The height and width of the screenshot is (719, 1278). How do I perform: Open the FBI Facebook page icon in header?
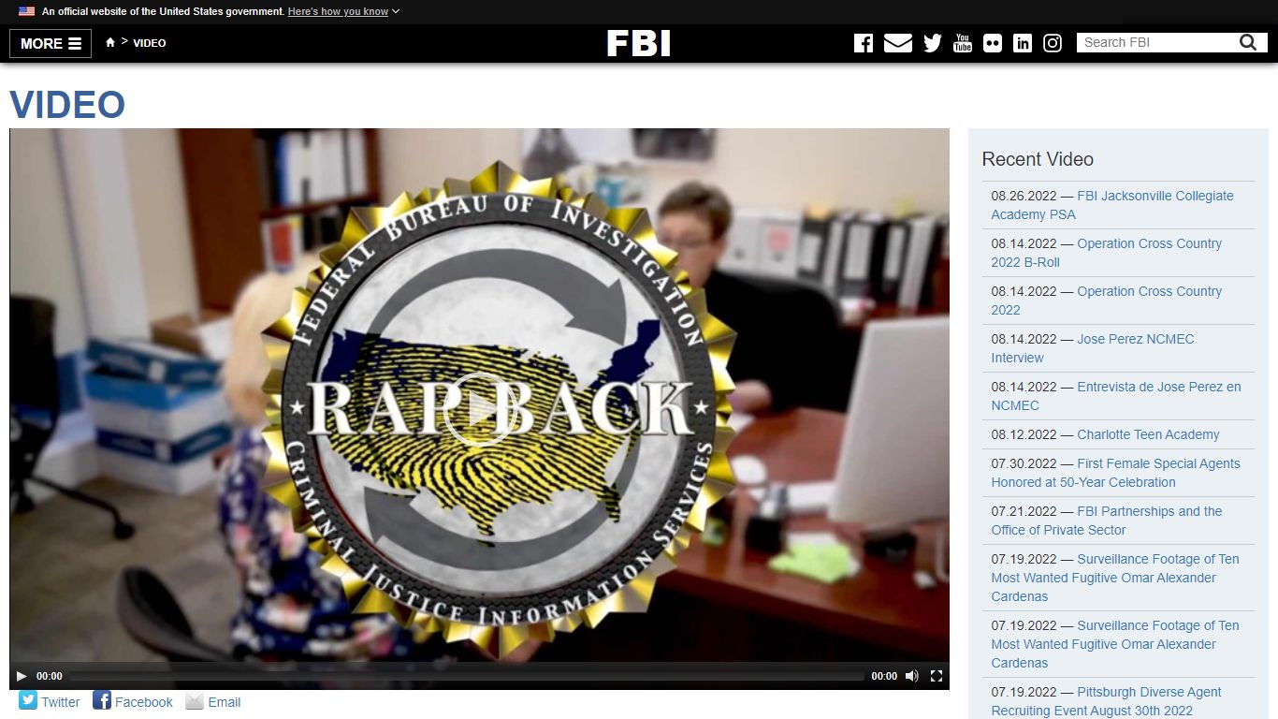coord(864,43)
